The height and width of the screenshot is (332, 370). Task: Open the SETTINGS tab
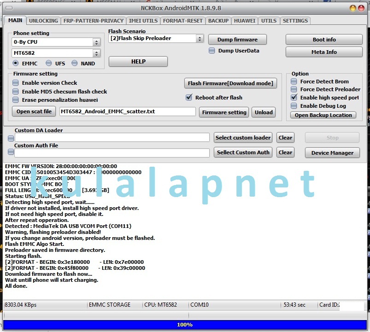point(295,21)
